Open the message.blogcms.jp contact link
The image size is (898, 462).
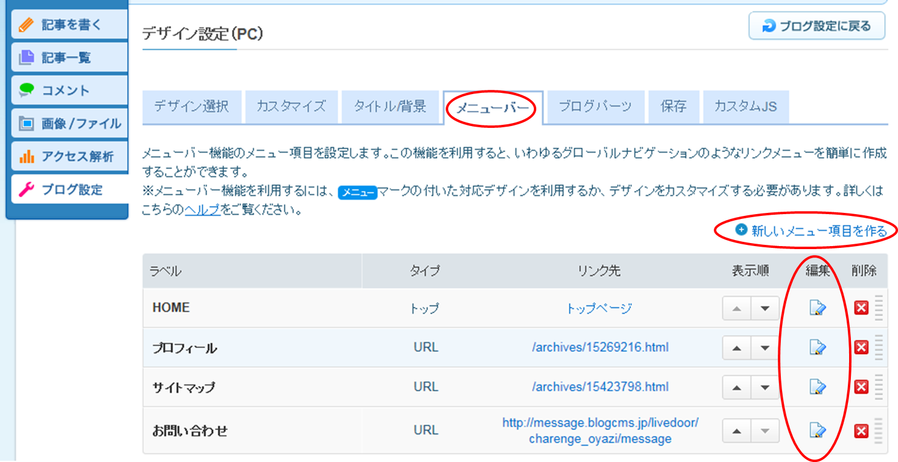[x=600, y=431]
